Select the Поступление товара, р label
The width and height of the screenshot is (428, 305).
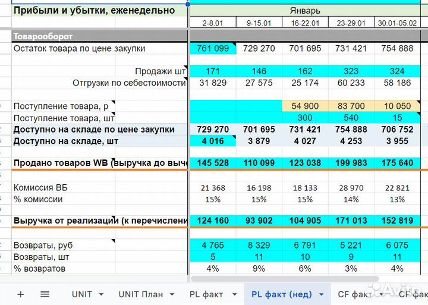pyautogui.click(x=61, y=106)
